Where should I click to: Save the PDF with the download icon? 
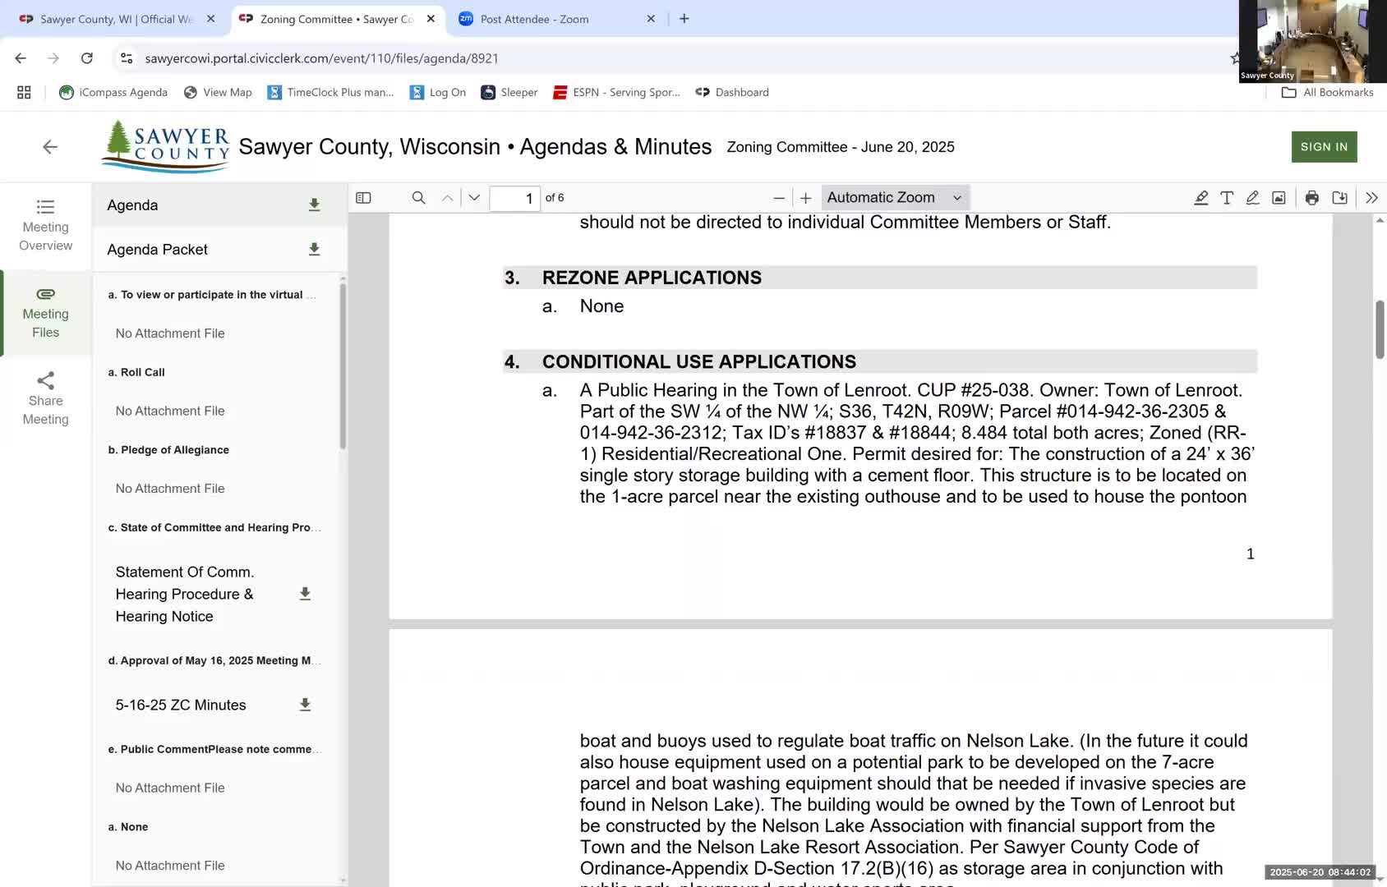coord(1339,198)
